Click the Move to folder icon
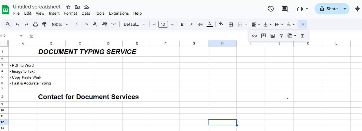 [77, 7]
